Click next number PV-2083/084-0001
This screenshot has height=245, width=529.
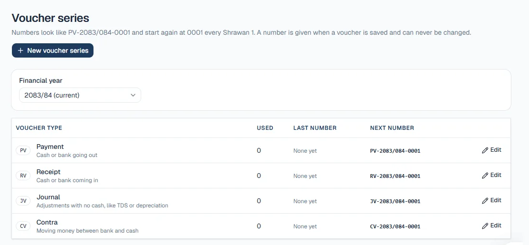pos(395,151)
